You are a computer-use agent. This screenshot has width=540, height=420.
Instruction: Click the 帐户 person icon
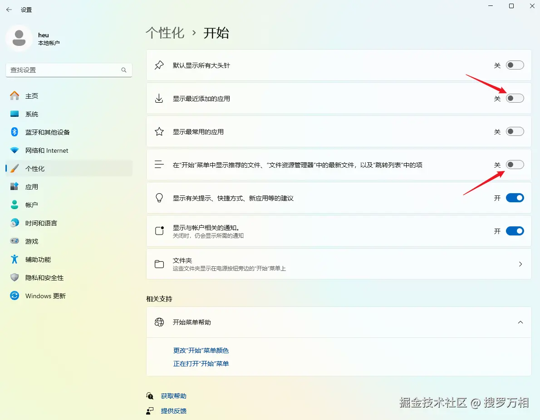pos(15,205)
